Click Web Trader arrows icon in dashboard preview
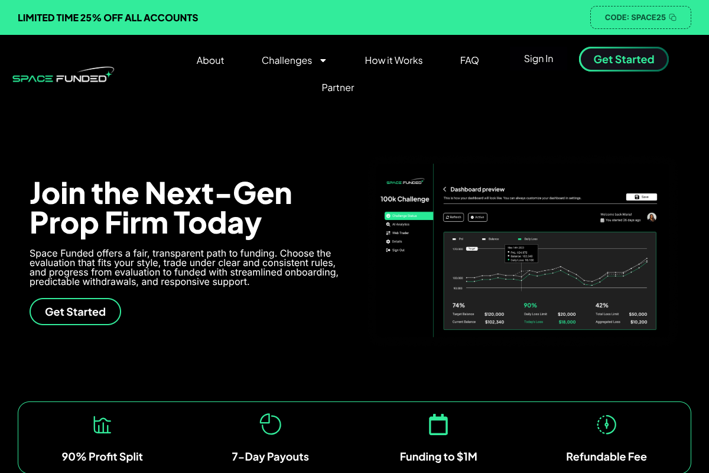Screen dimensions: 709x473 point(388,233)
